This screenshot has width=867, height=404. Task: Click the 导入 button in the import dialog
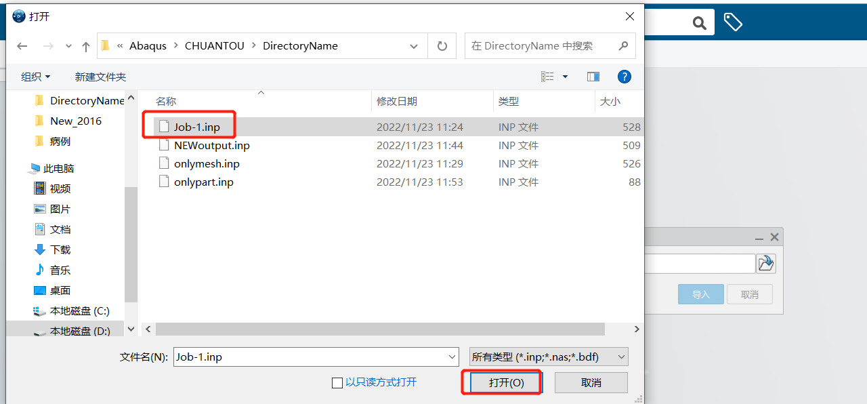point(700,294)
